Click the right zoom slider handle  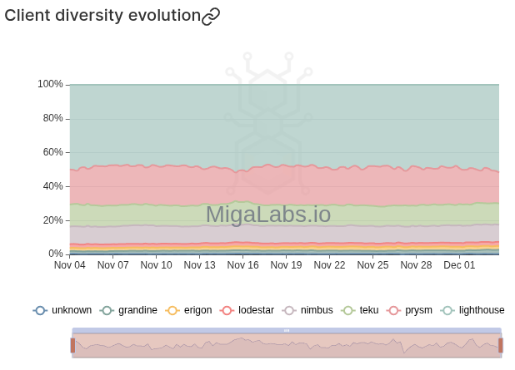click(x=500, y=345)
